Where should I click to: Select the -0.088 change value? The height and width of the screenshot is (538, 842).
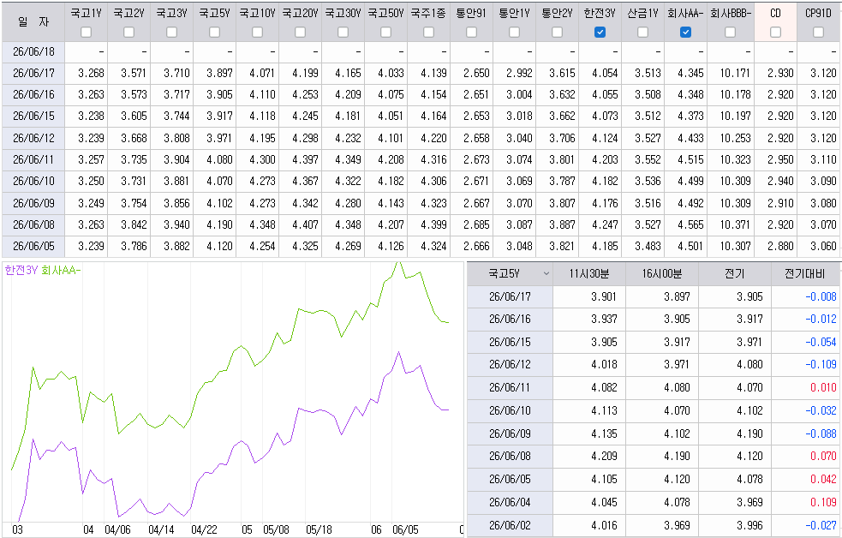[x=821, y=433]
